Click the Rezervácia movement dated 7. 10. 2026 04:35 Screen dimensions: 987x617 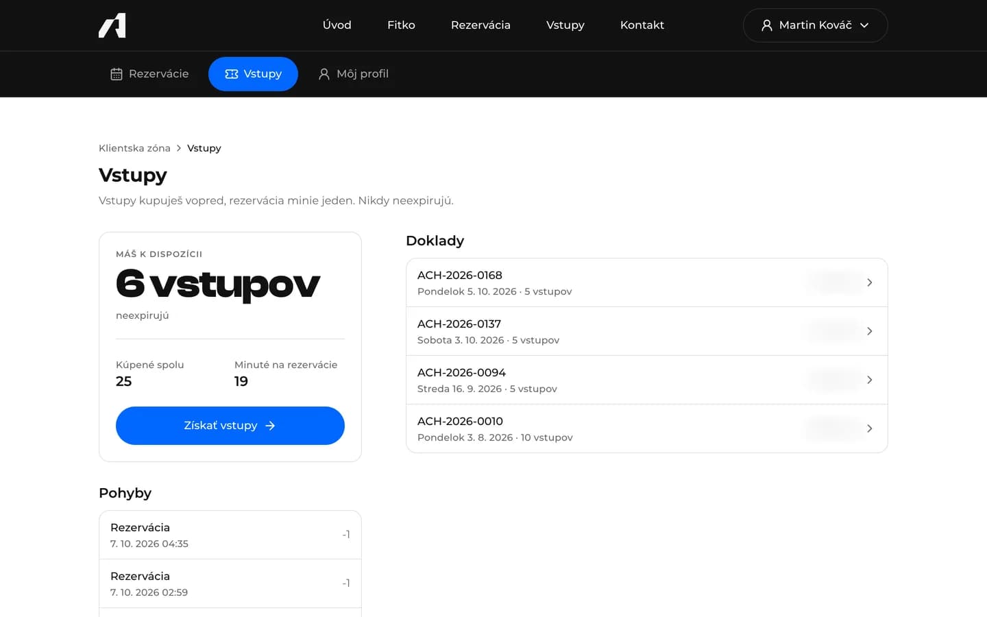230,535
